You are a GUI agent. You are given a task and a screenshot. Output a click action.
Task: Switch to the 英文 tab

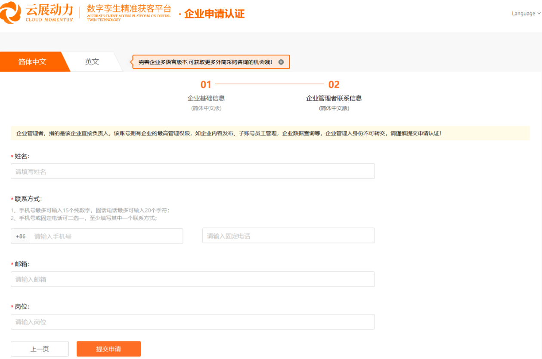(x=90, y=61)
